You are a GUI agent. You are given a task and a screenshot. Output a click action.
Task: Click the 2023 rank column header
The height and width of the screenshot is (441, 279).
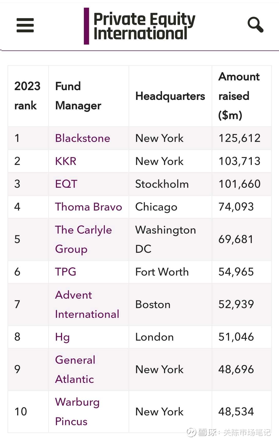click(x=27, y=96)
